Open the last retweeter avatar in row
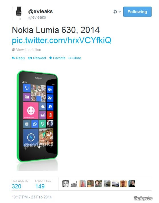 pyautogui.click(x=132, y=184)
